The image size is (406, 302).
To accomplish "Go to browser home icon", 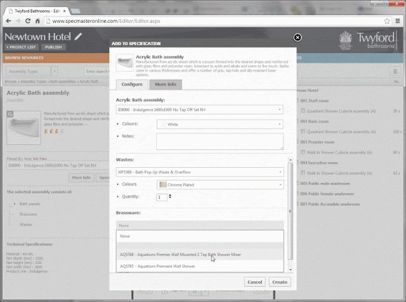I will coord(37,21).
